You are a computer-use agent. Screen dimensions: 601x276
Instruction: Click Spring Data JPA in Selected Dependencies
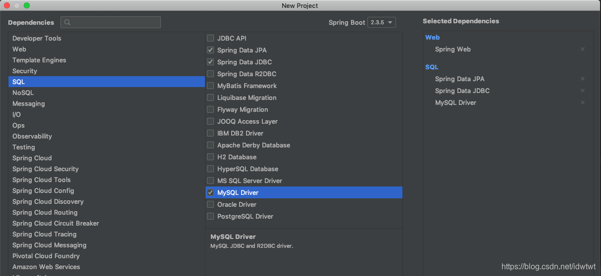[459, 79]
